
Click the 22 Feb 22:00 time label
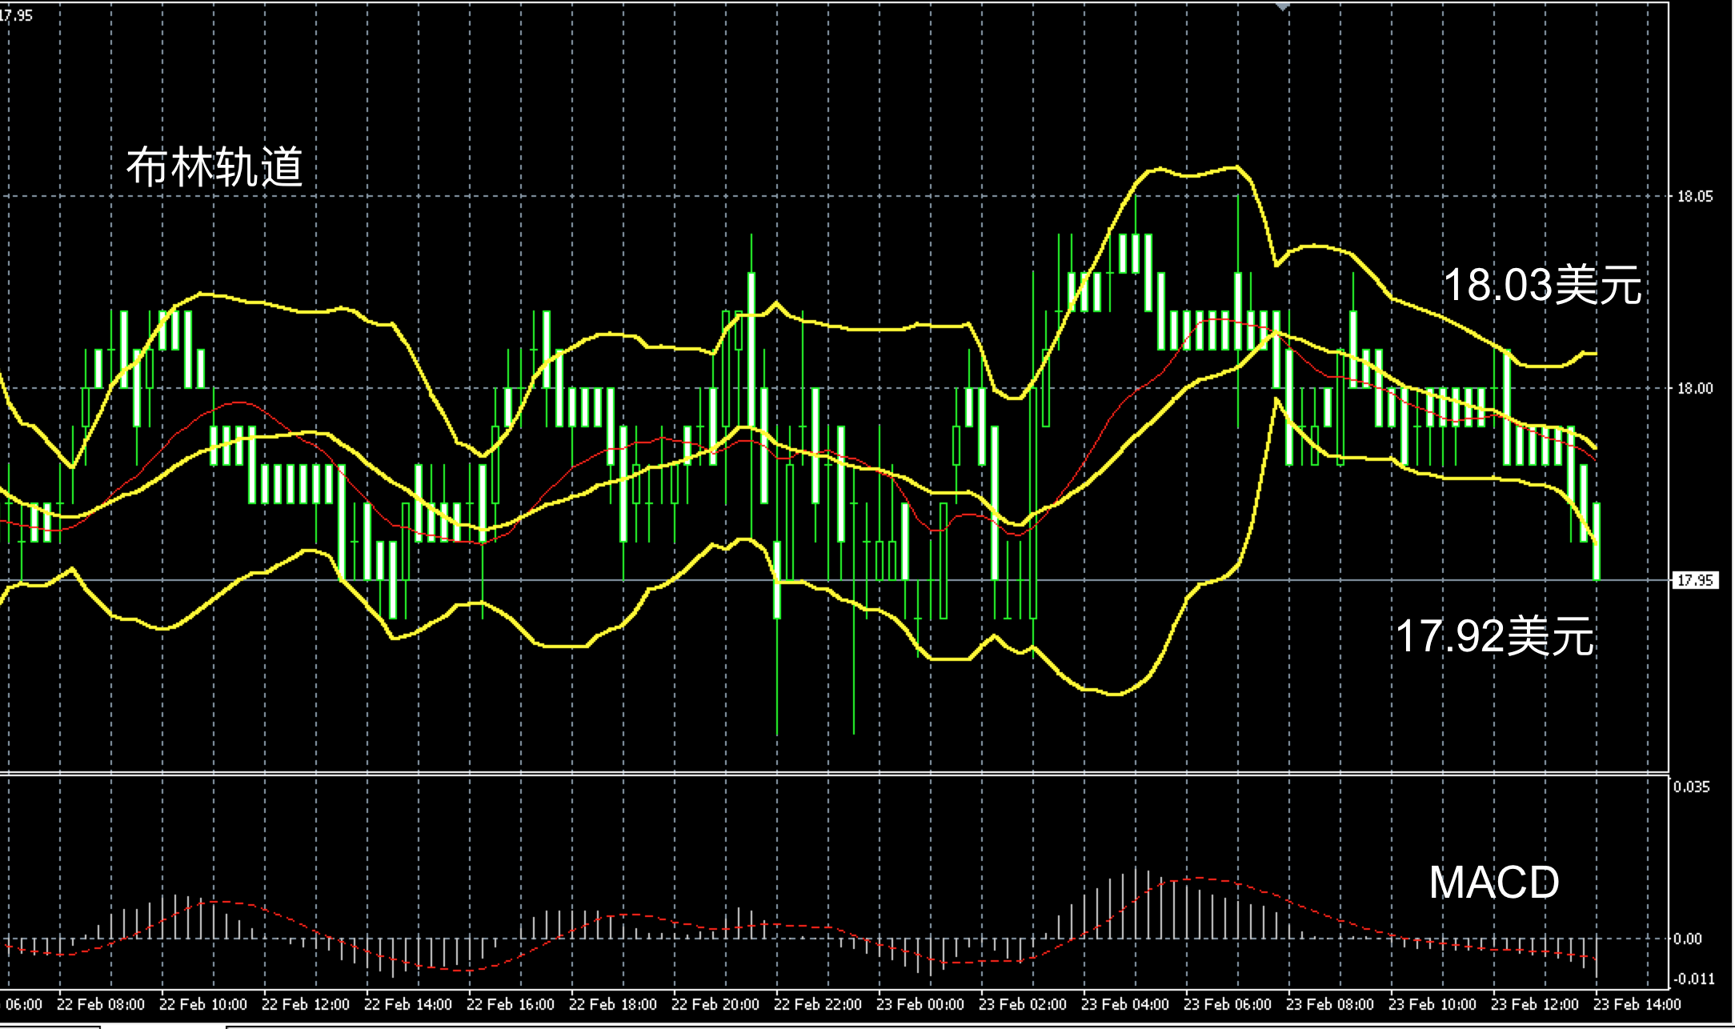click(x=818, y=1004)
